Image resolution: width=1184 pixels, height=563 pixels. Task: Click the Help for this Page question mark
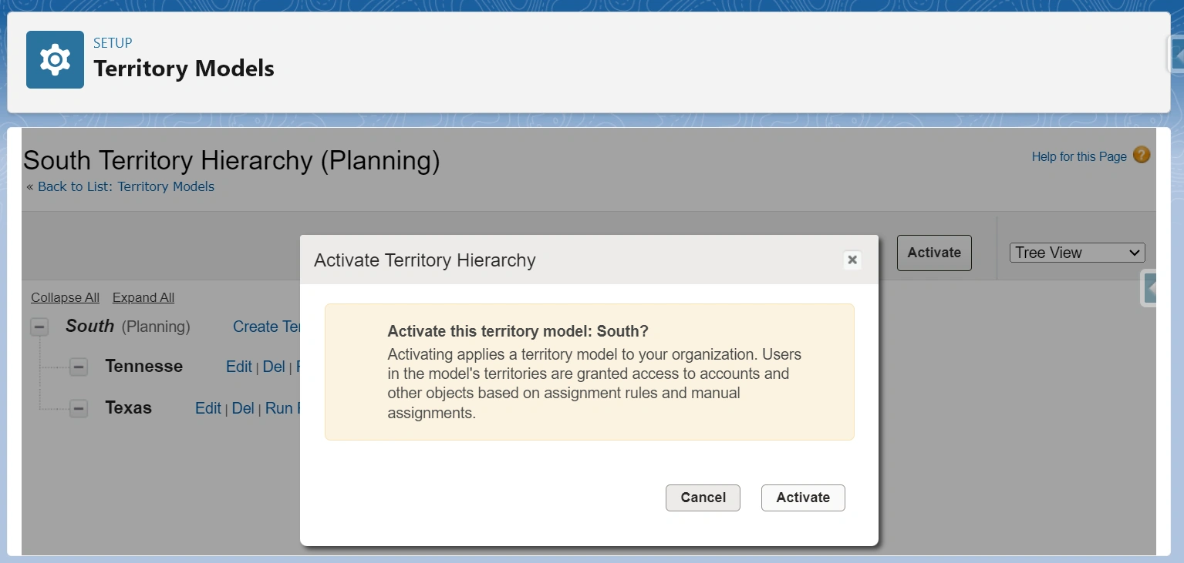(x=1140, y=155)
